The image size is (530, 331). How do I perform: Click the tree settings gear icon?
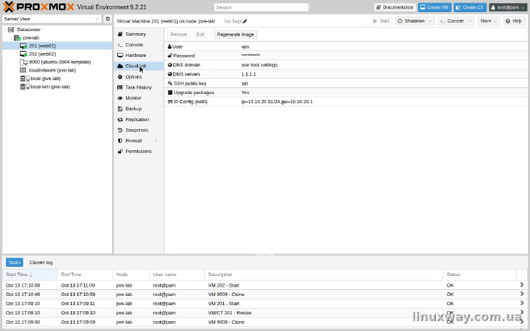point(108,19)
